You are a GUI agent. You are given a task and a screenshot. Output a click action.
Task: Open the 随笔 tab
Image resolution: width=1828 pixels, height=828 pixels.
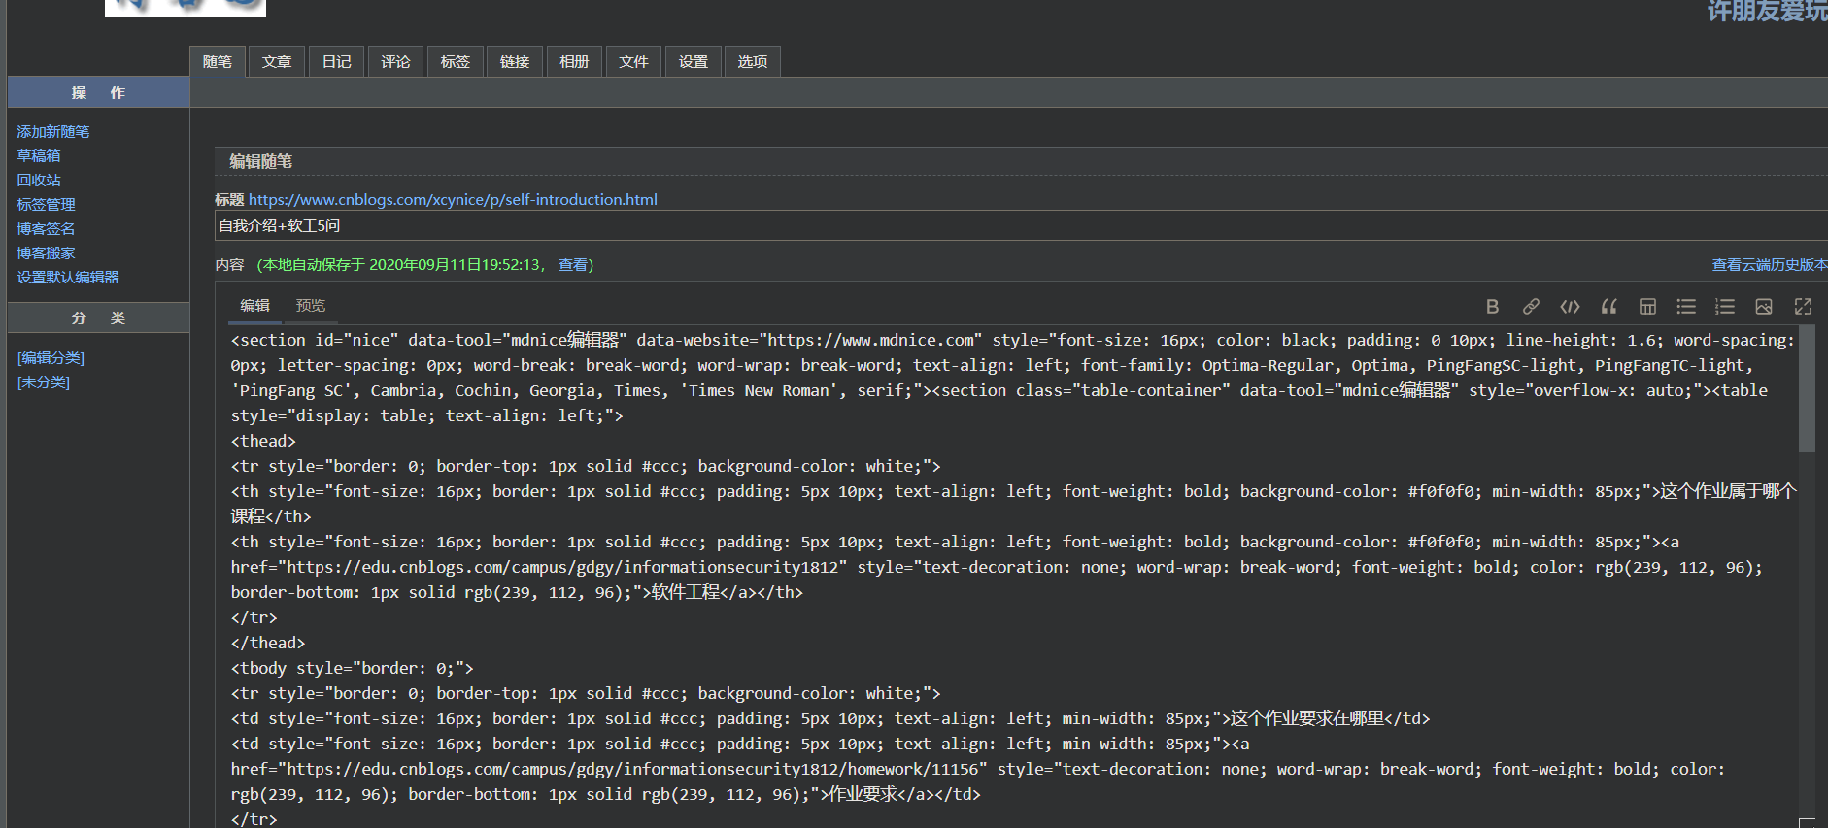click(x=218, y=61)
